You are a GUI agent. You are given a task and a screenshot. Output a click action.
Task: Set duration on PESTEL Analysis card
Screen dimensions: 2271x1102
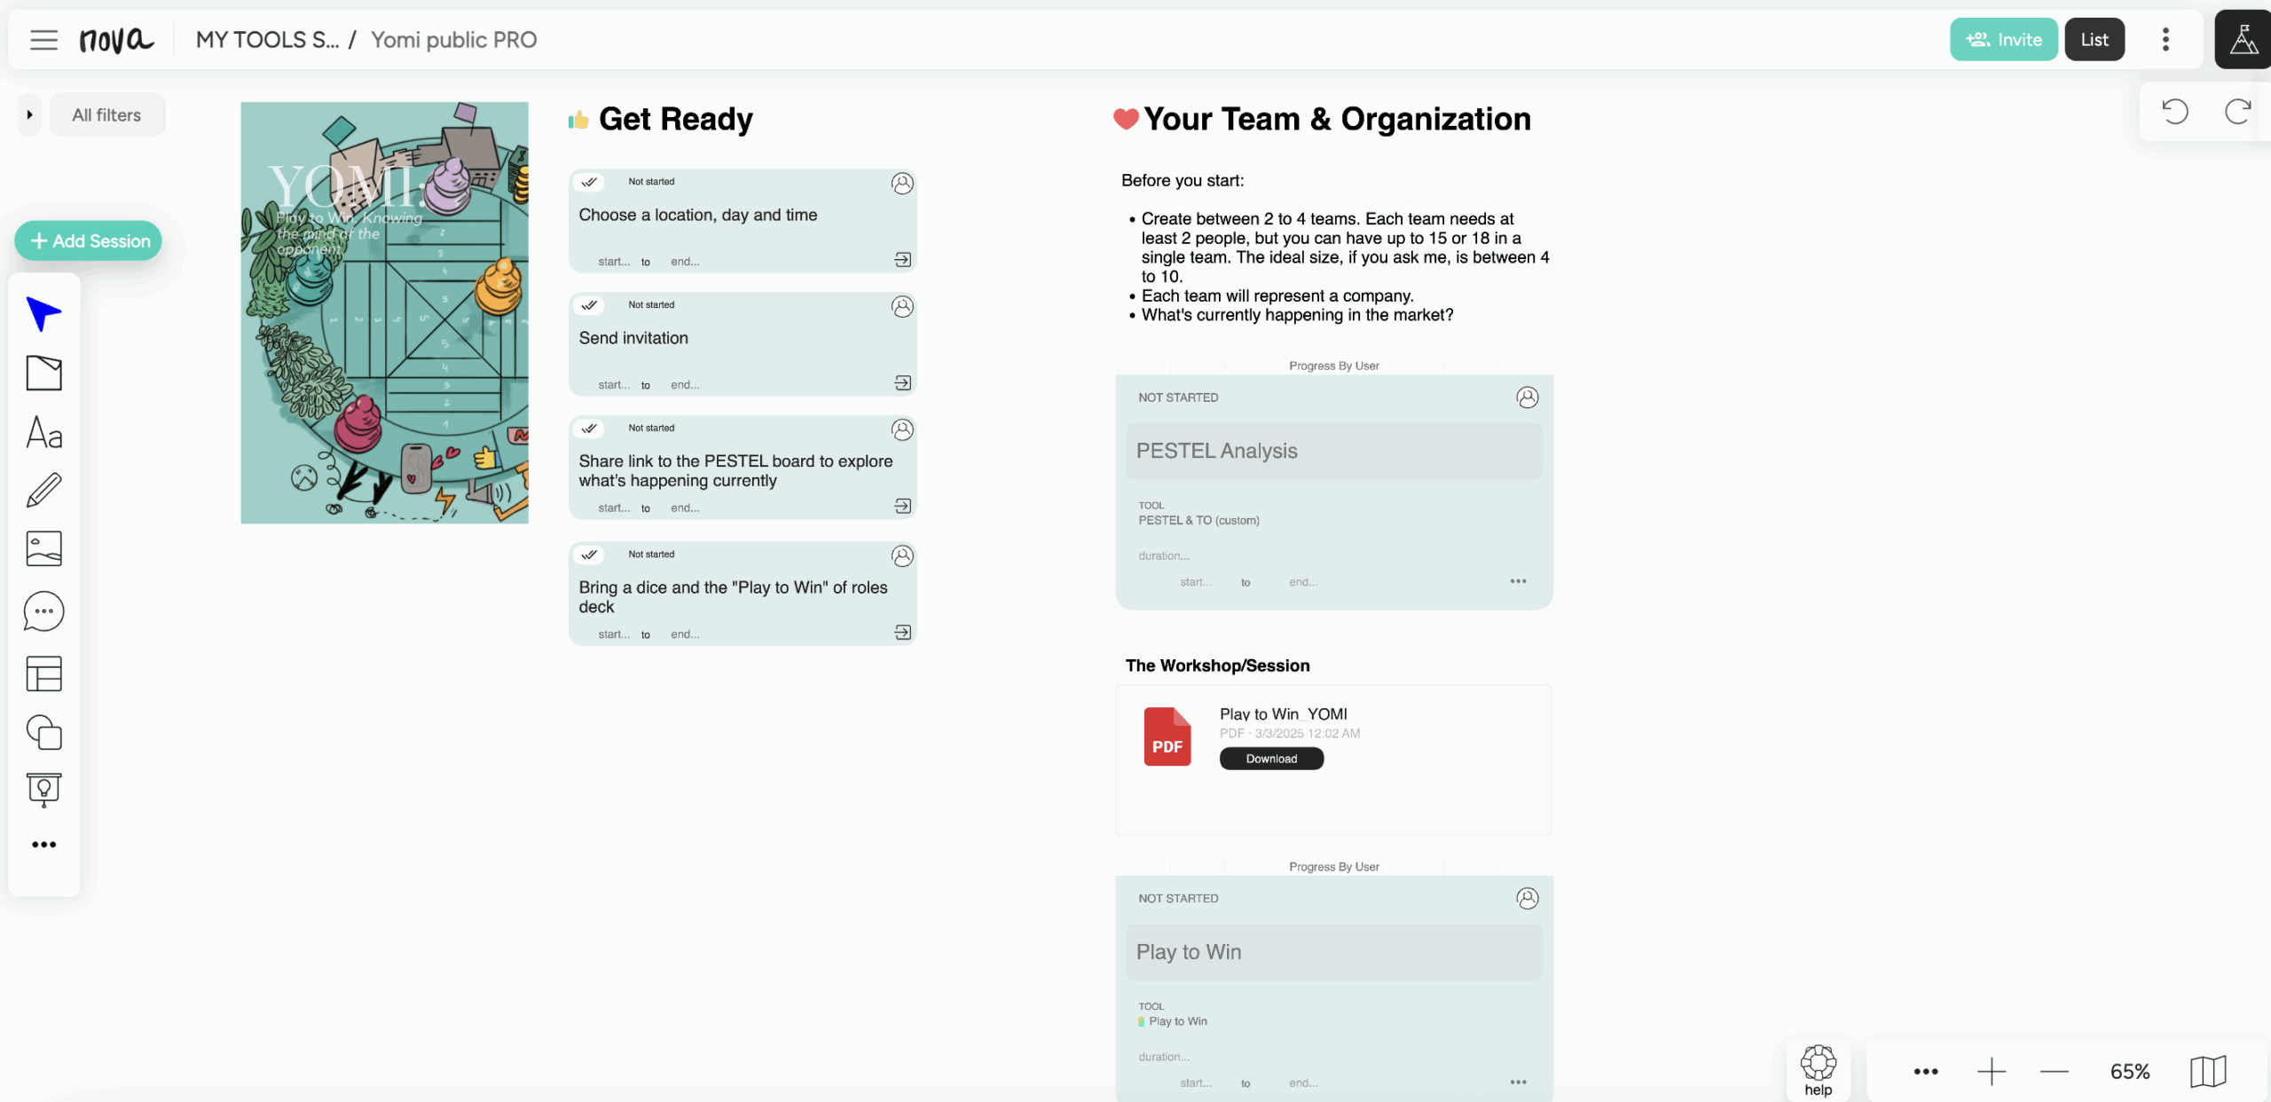tap(1164, 556)
